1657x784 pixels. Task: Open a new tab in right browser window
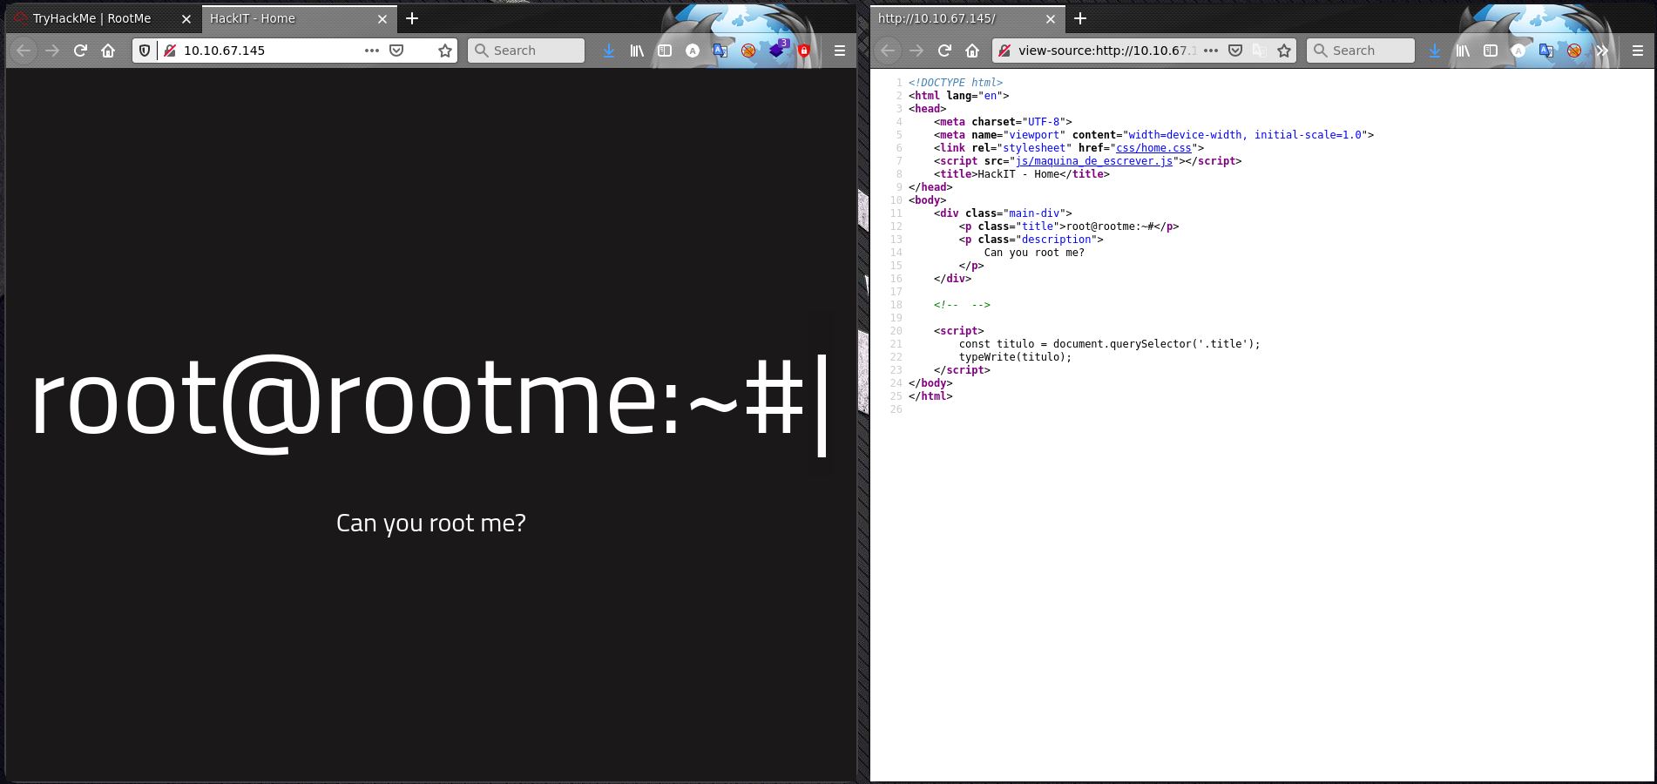(1080, 18)
